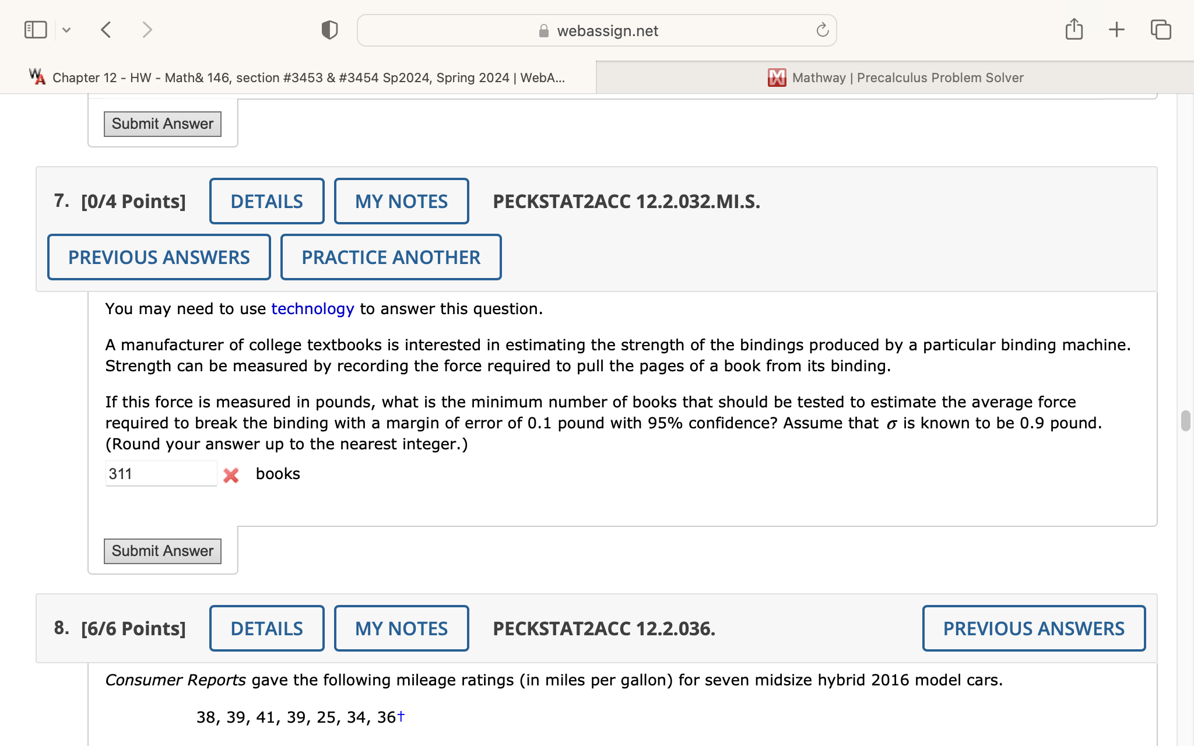1194x746 pixels.
Task: Open MY NOTES for question 7
Action: tap(401, 201)
